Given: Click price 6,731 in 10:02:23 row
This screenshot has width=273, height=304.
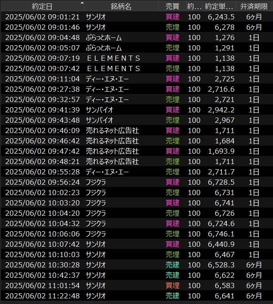Looking at the screenshot, I should [225, 192].
